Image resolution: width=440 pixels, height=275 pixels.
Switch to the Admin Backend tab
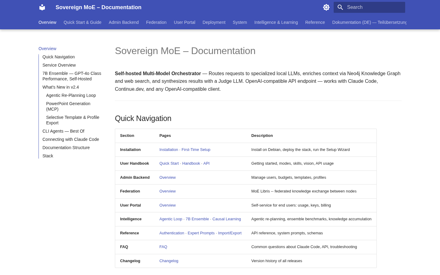[x=124, y=22]
